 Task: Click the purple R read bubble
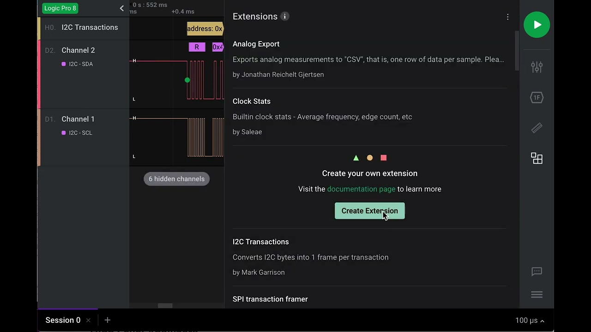click(x=197, y=47)
